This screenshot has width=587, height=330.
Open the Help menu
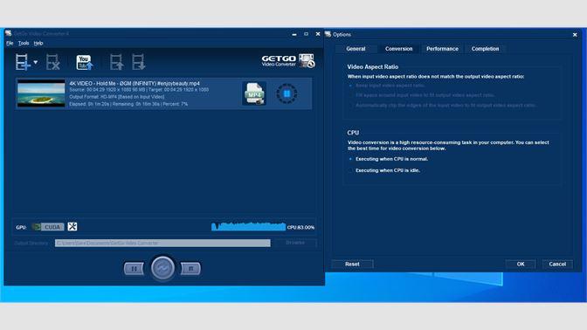38,43
